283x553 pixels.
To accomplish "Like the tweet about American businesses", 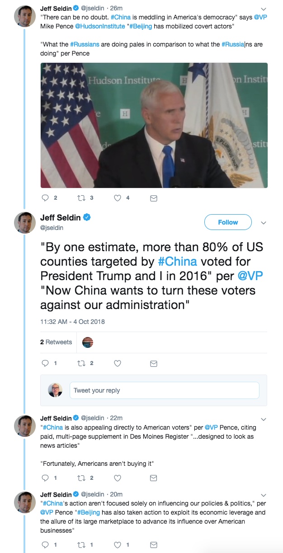I will pyautogui.click(x=118, y=545).
